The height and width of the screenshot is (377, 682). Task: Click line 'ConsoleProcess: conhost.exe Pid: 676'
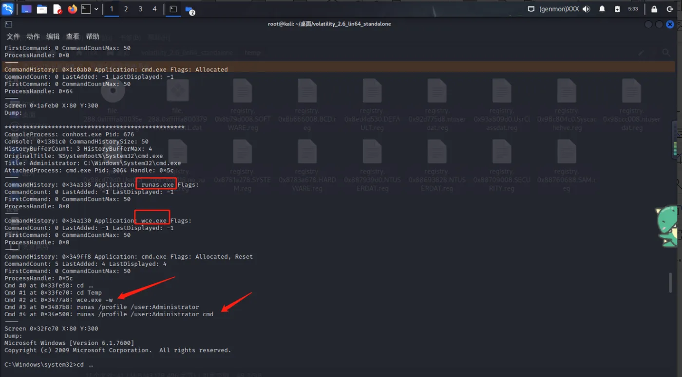tap(69, 134)
